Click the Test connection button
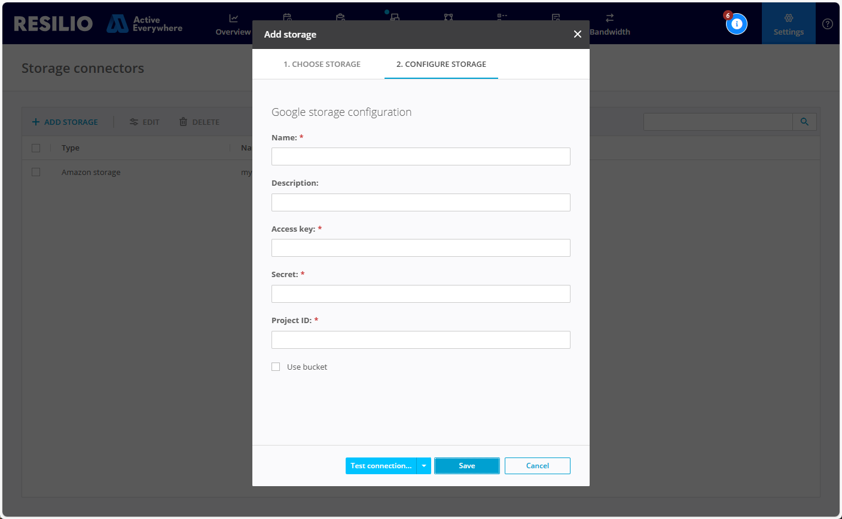 click(381, 466)
